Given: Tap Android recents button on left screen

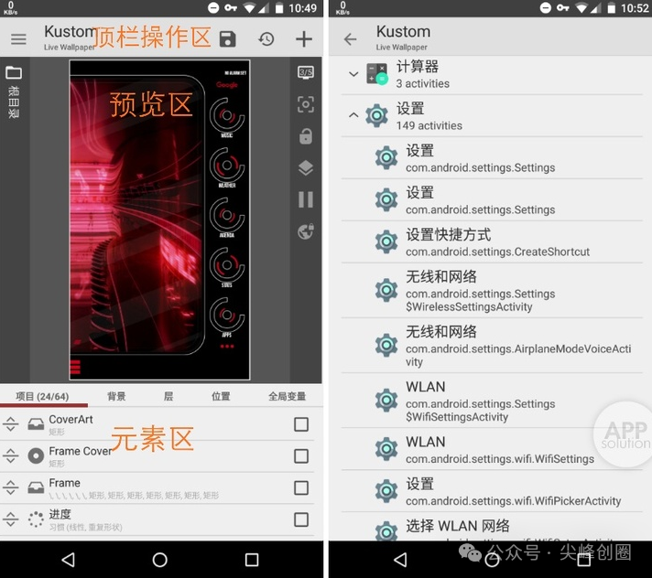Looking at the screenshot, I should click(252, 560).
